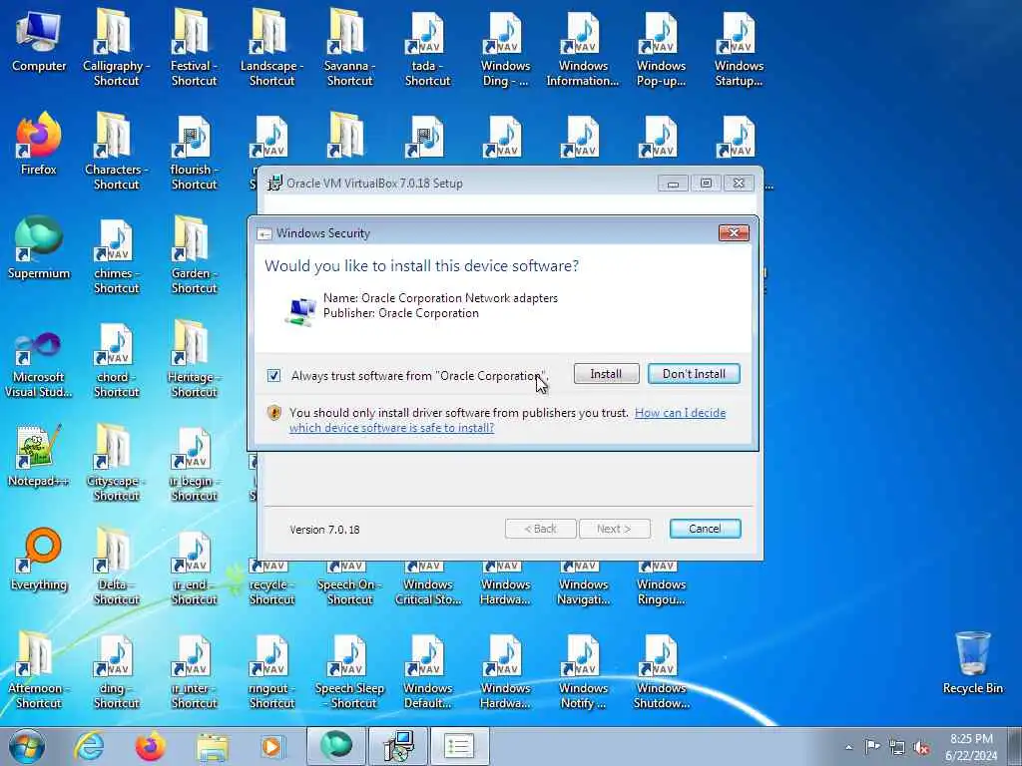Open the network status tray icon
This screenshot has width=1022, height=766.
pyautogui.click(x=897, y=747)
